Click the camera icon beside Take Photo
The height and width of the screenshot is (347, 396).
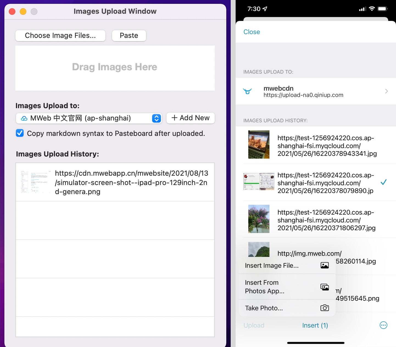pos(325,308)
